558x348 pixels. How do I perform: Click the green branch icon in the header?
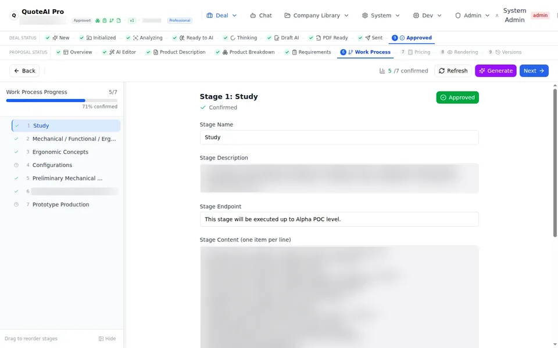[x=112, y=21]
